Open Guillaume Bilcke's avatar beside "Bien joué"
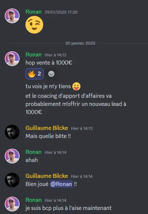 (12, 180)
